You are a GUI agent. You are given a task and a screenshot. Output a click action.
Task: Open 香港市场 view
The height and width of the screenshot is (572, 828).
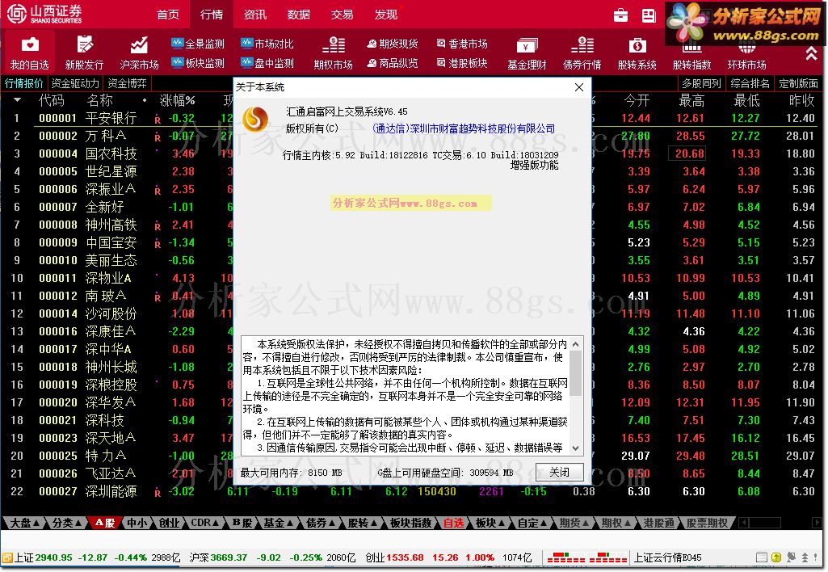click(462, 44)
